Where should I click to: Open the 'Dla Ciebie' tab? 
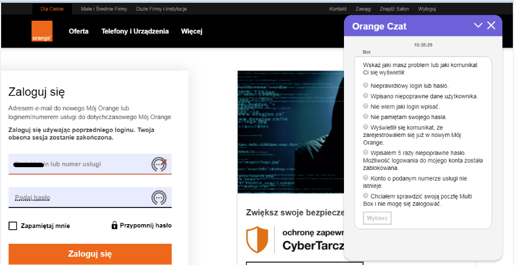click(52, 9)
